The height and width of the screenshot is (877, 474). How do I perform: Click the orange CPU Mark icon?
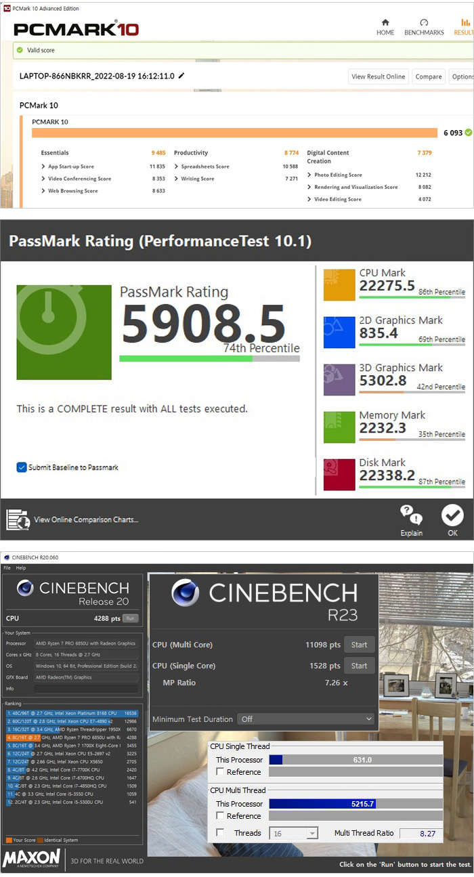point(339,284)
